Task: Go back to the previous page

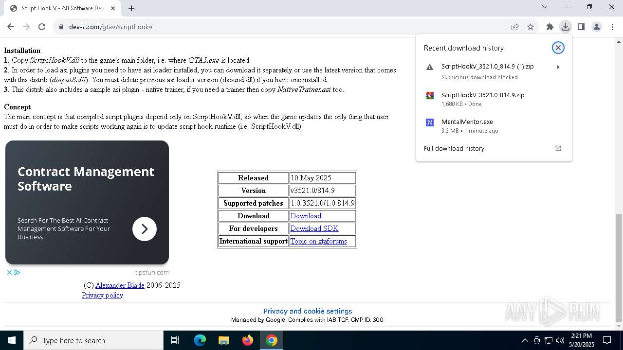Action: click(11, 27)
